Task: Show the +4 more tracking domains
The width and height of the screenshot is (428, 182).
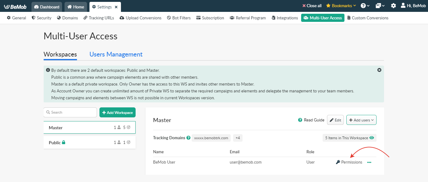Action: [x=238, y=138]
